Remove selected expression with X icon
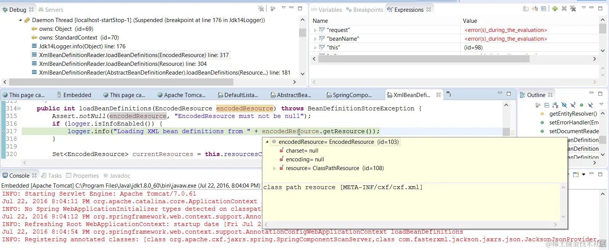Image resolution: width=609 pixels, height=250 pixels. pos(564,9)
